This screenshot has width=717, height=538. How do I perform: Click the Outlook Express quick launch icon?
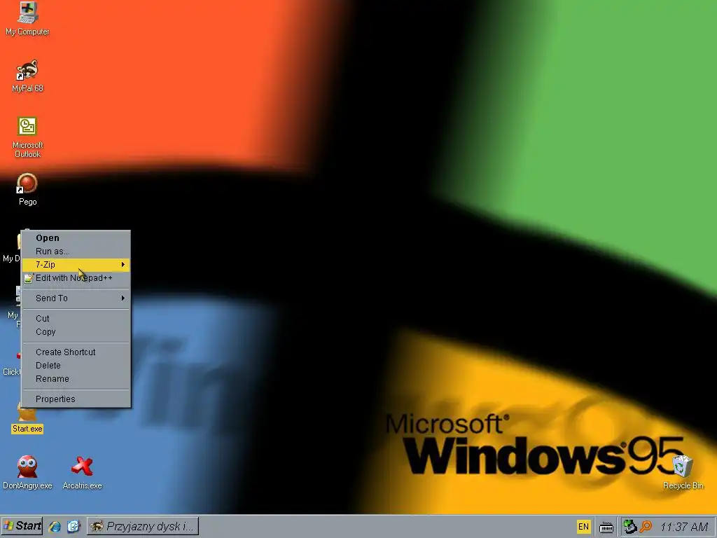pyautogui.click(x=74, y=527)
